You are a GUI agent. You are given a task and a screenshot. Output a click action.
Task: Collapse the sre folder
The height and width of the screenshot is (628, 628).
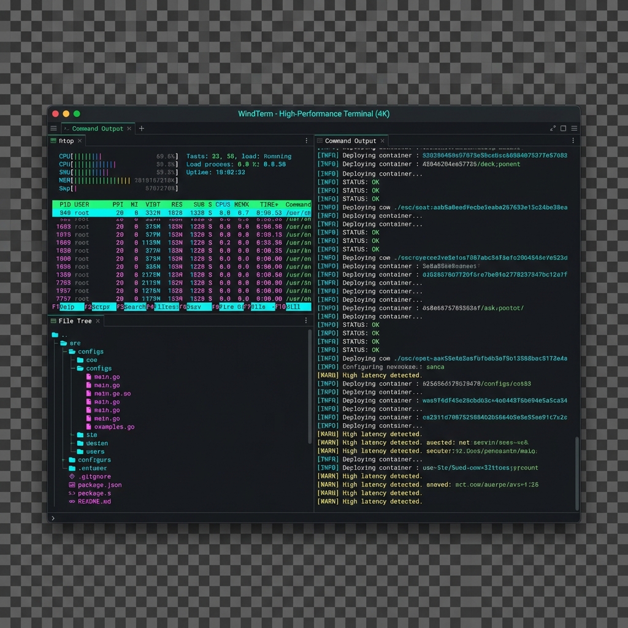pyautogui.click(x=64, y=343)
